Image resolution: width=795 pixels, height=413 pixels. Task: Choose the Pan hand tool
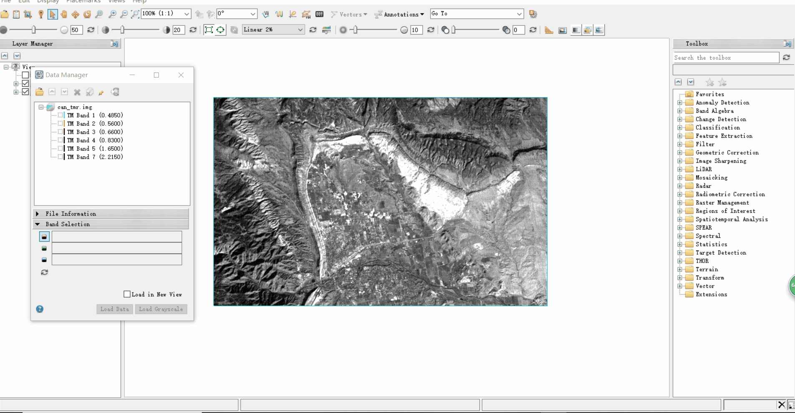64,14
